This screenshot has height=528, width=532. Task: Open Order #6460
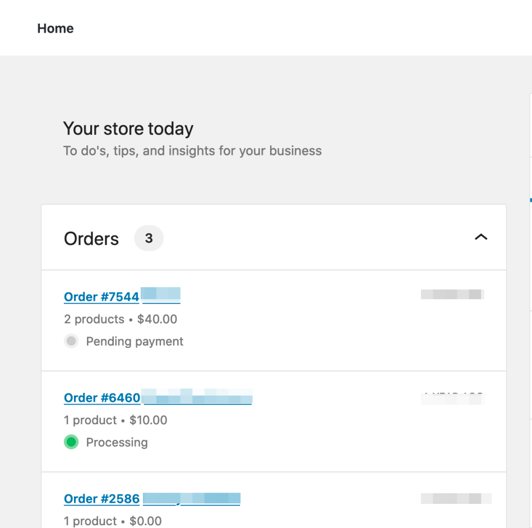[x=101, y=397]
